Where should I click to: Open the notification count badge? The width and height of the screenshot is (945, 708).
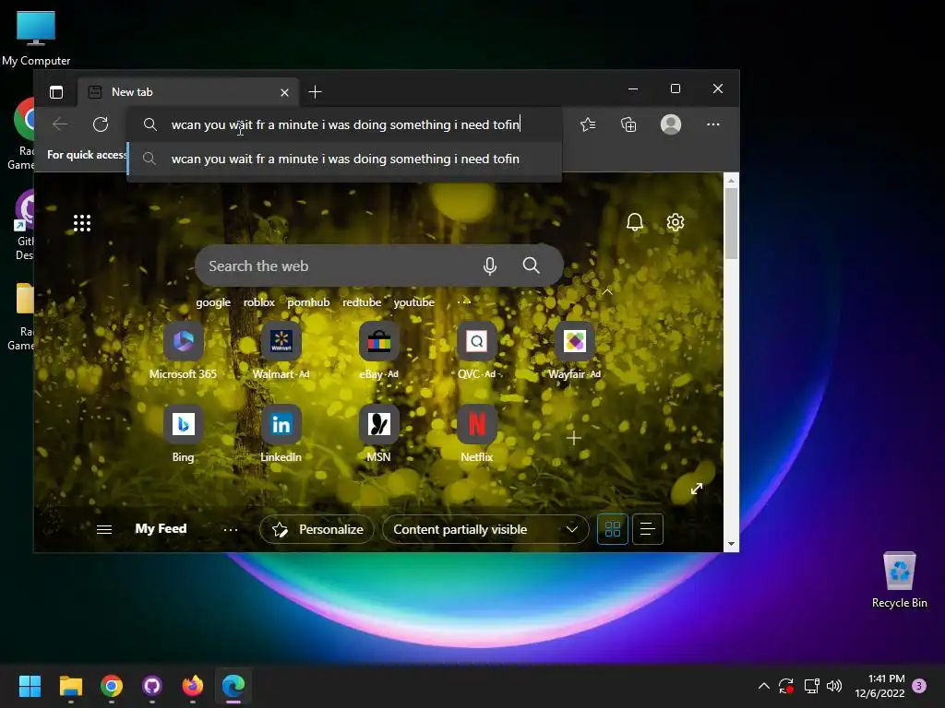919,686
